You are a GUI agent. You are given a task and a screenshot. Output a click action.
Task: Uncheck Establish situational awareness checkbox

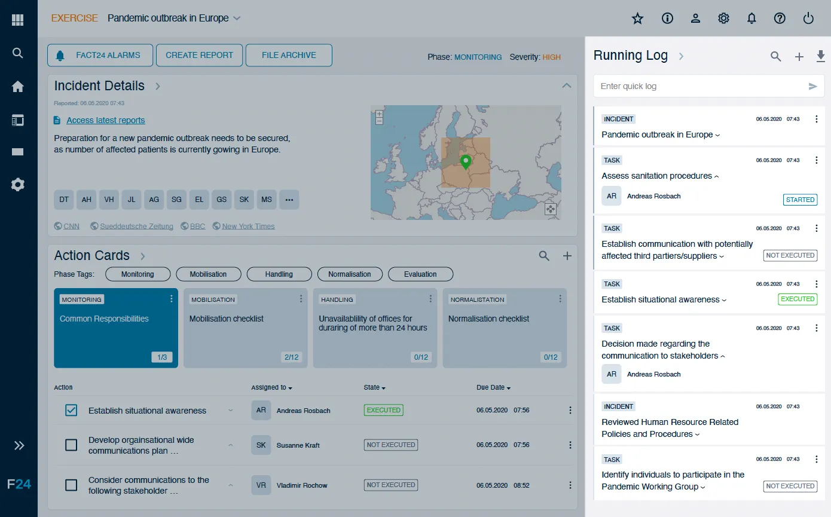[71, 411]
